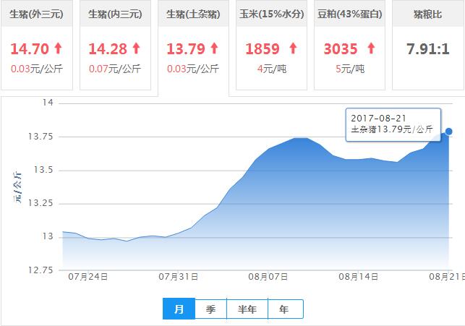Click the 13.25 y-axis label
This screenshot has height=326, width=465.
40,203
